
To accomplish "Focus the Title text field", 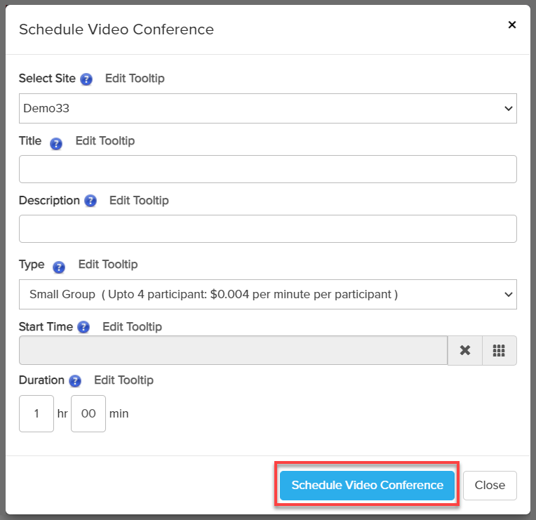I will [267, 169].
